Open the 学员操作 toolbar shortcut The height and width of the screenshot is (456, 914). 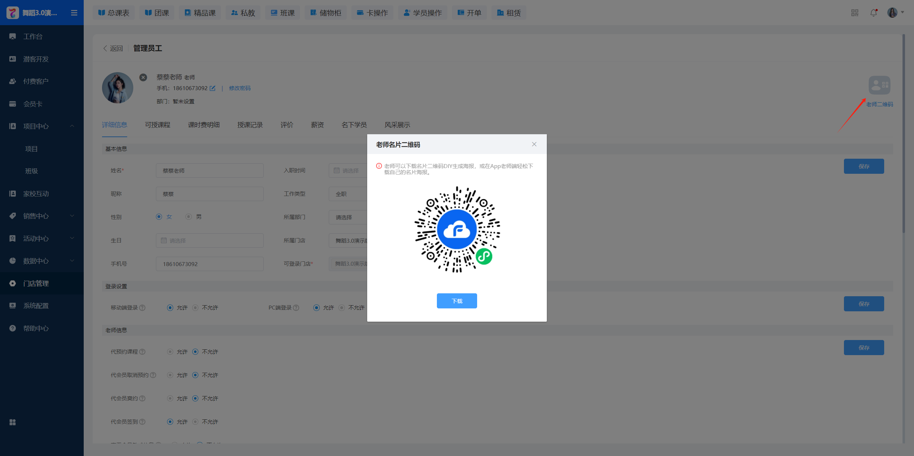(x=423, y=13)
